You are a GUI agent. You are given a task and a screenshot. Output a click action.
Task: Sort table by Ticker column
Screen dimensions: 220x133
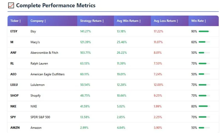[x=16, y=21]
